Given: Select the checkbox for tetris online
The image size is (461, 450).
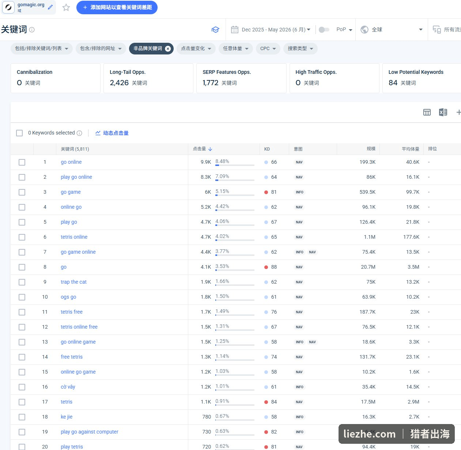Looking at the screenshot, I should [22, 237].
